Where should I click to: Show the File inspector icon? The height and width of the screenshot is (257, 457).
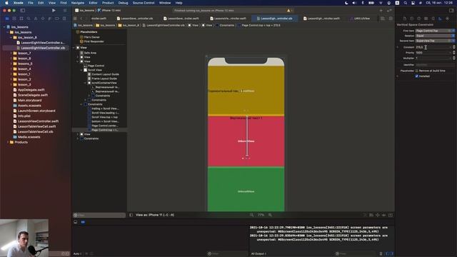(x=405, y=19)
